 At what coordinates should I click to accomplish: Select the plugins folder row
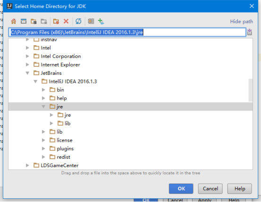130,149
